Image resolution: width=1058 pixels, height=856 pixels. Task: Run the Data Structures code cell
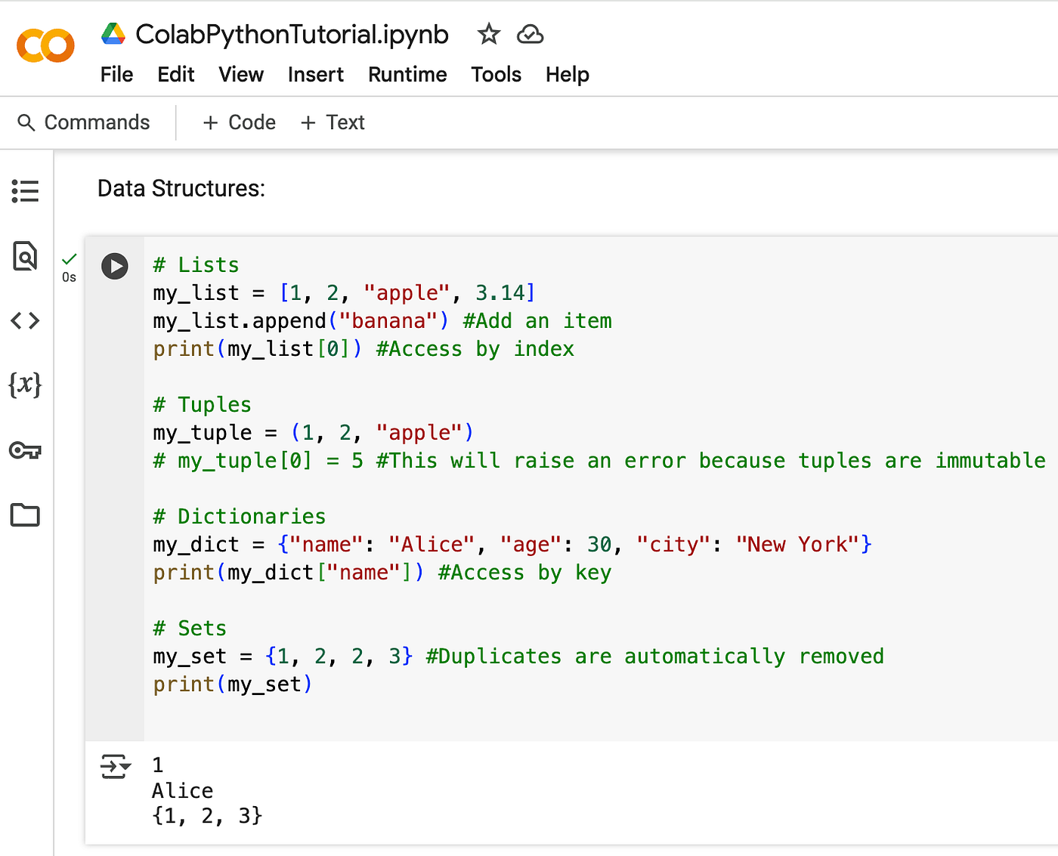point(115,266)
